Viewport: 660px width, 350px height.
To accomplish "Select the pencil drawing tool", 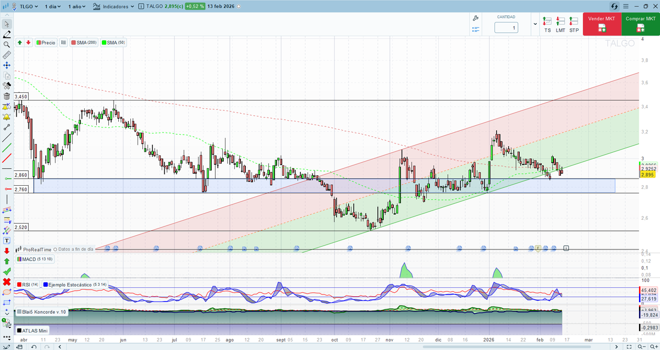I will (x=7, y=34).
